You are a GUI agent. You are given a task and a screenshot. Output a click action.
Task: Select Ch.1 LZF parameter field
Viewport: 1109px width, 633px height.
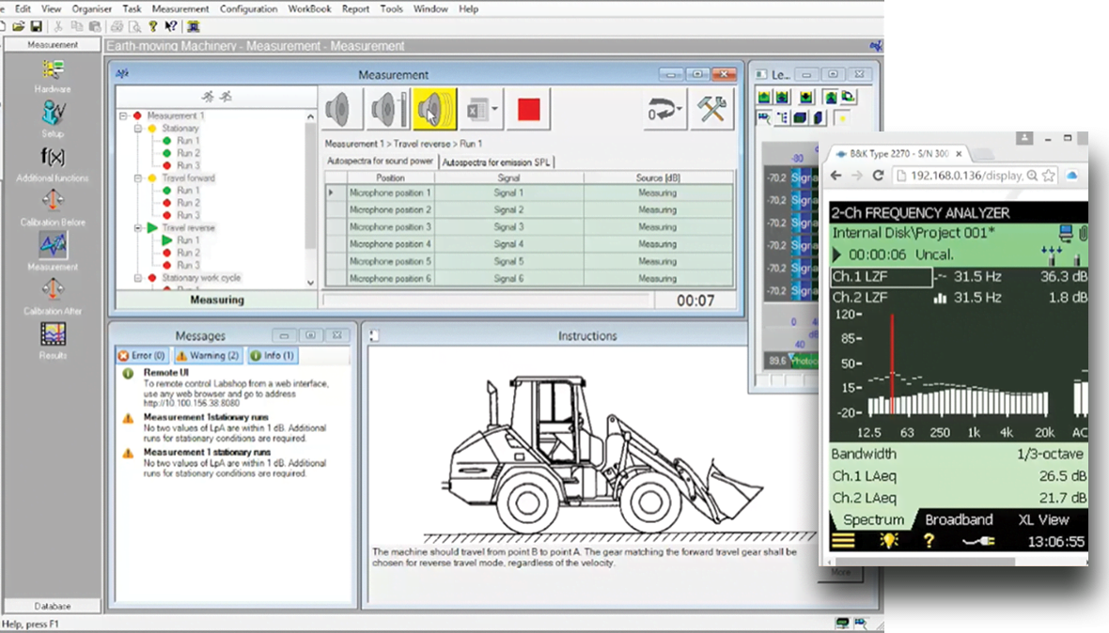tap(881, 277)
